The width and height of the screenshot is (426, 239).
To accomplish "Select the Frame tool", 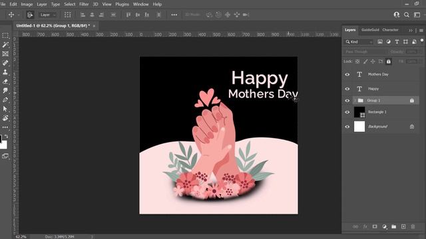I will tap(5, 54).
